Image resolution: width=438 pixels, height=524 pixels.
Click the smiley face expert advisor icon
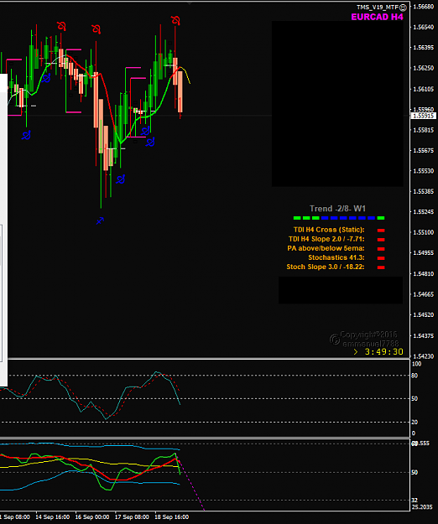403,7
